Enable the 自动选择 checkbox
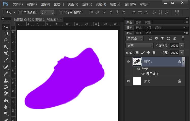 tap(21, 12)
